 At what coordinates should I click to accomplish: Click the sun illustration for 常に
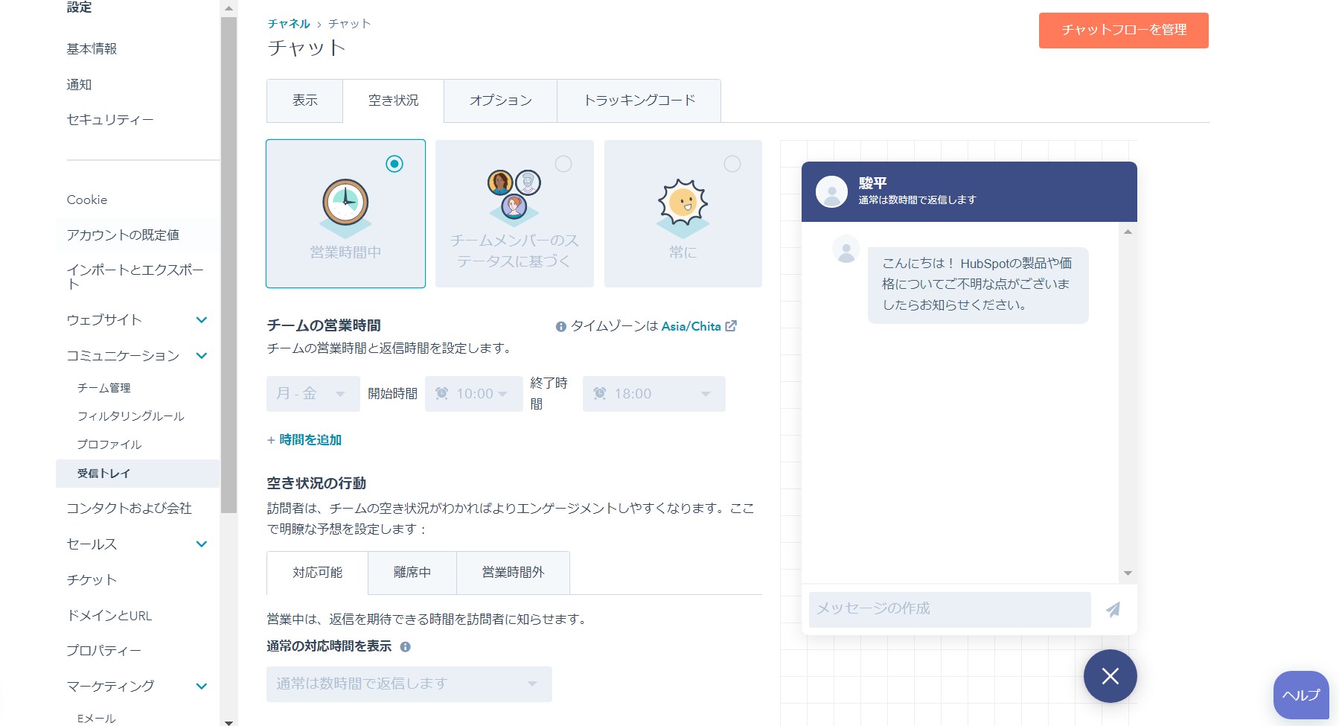point(683,208)
